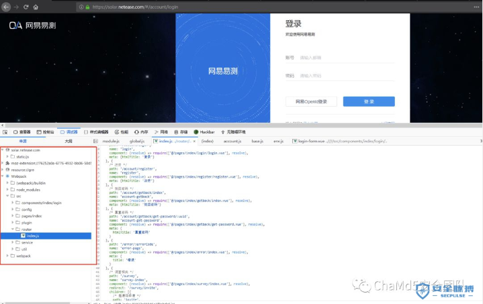Screen dimensions: 483x304
Task: Click the browser address bar URL
Action: [135, 7]
